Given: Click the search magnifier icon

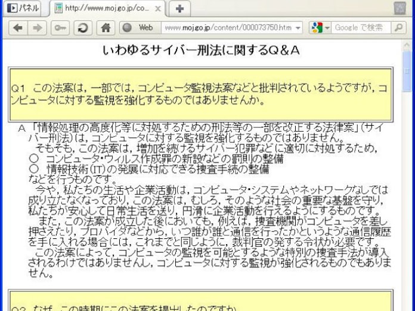Looking at the screenshot, I should click(x=398, y=27).
